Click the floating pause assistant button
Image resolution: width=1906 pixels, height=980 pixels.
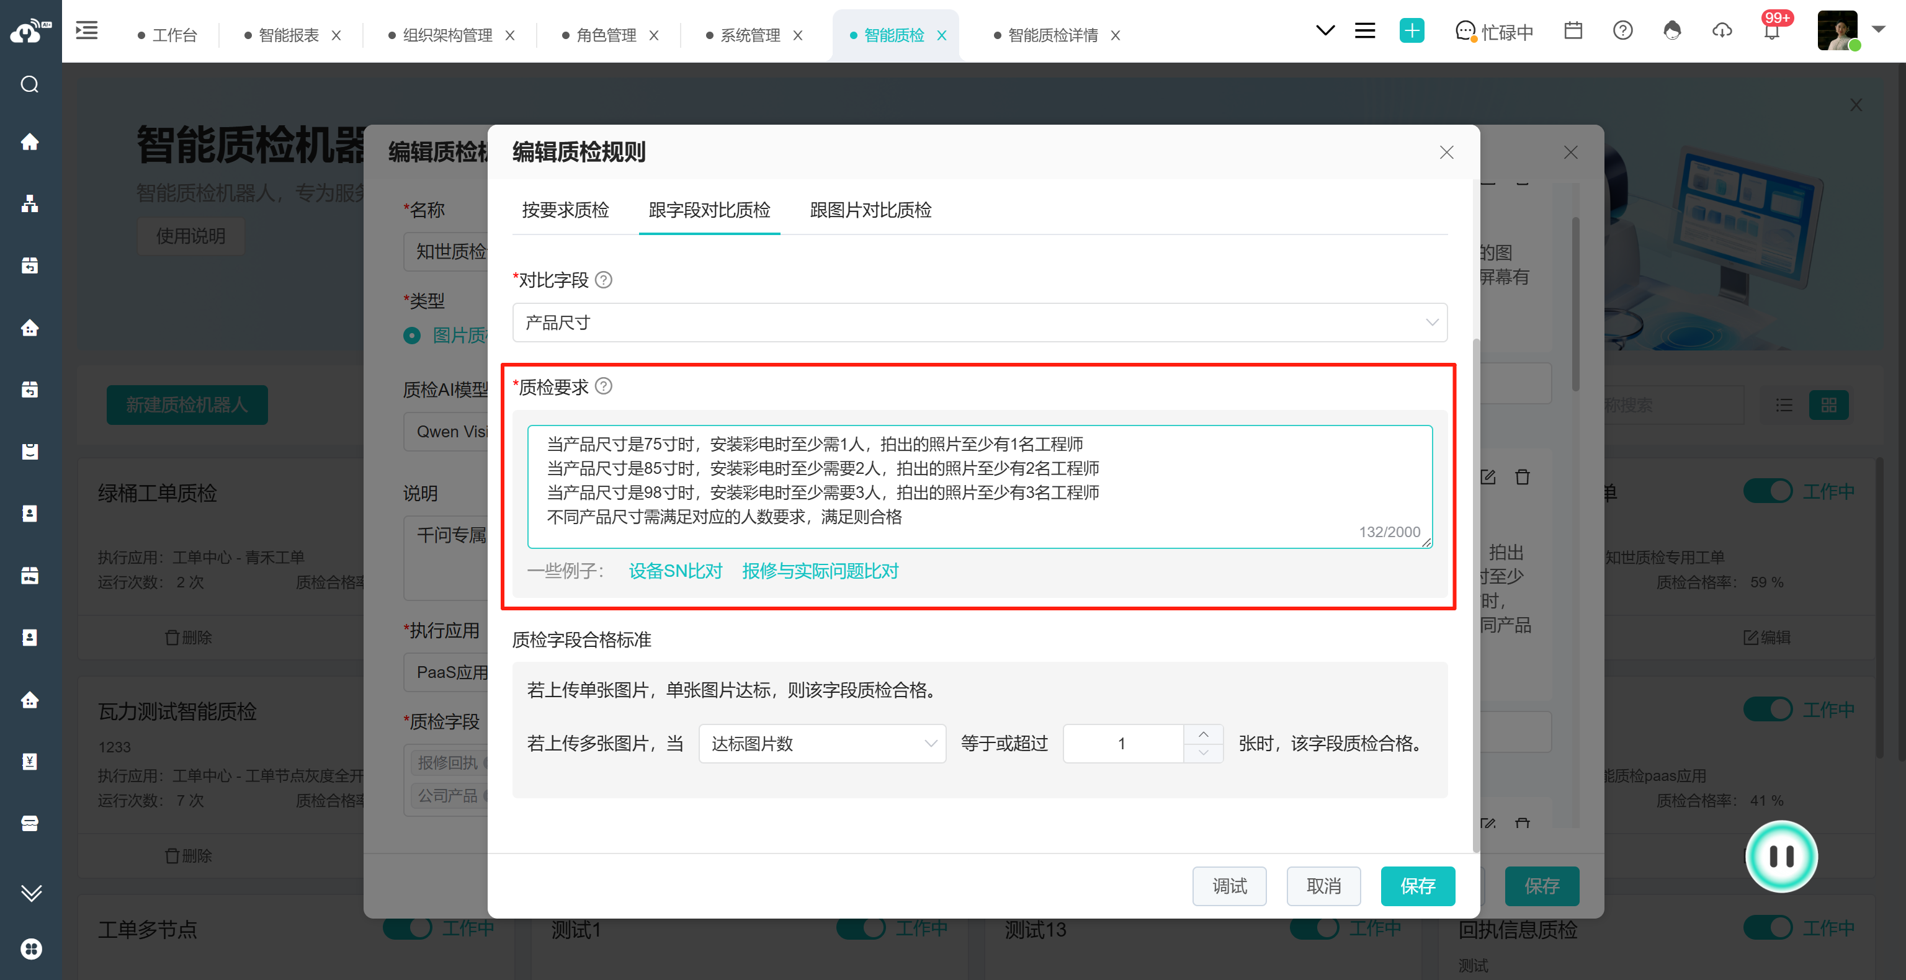tap(1781, 857)
